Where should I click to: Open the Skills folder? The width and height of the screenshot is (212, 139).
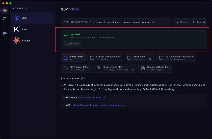click(x=140, y=58)
